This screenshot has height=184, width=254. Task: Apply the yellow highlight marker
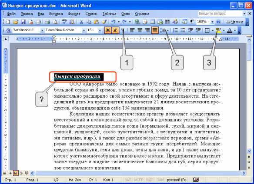click(218, 30)
